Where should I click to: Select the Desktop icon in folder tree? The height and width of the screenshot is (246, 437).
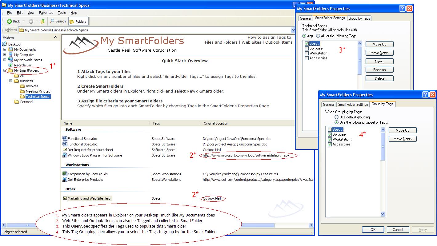point(5,44)
